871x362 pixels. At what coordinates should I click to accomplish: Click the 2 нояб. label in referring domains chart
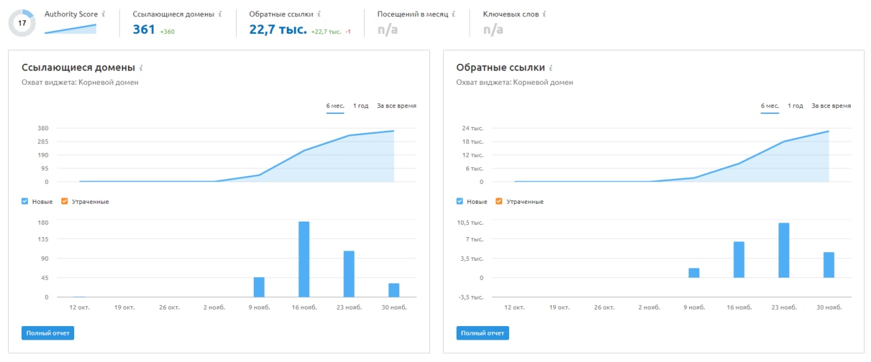[214, 308]
